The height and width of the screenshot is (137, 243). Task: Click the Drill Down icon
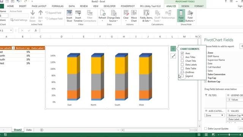(33, 16)
